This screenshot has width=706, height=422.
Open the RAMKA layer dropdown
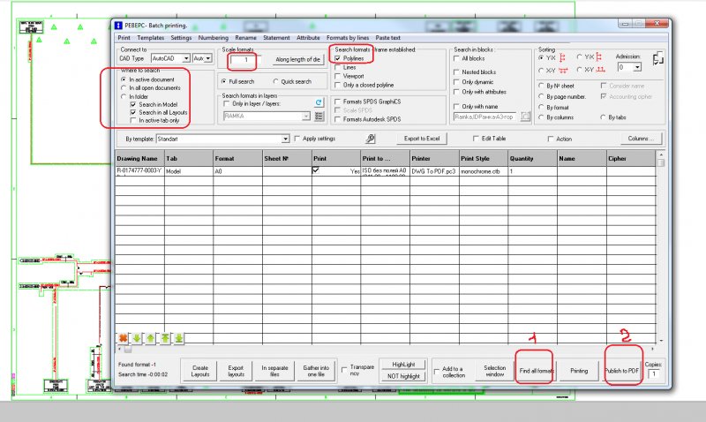coord(306,117)
